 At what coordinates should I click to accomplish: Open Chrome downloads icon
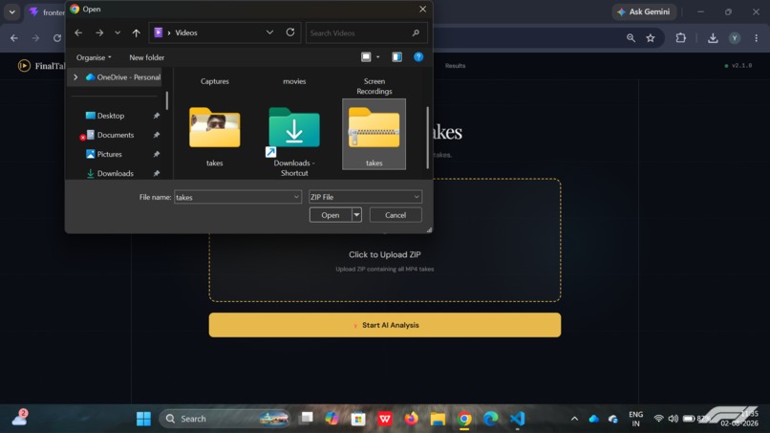713,38
